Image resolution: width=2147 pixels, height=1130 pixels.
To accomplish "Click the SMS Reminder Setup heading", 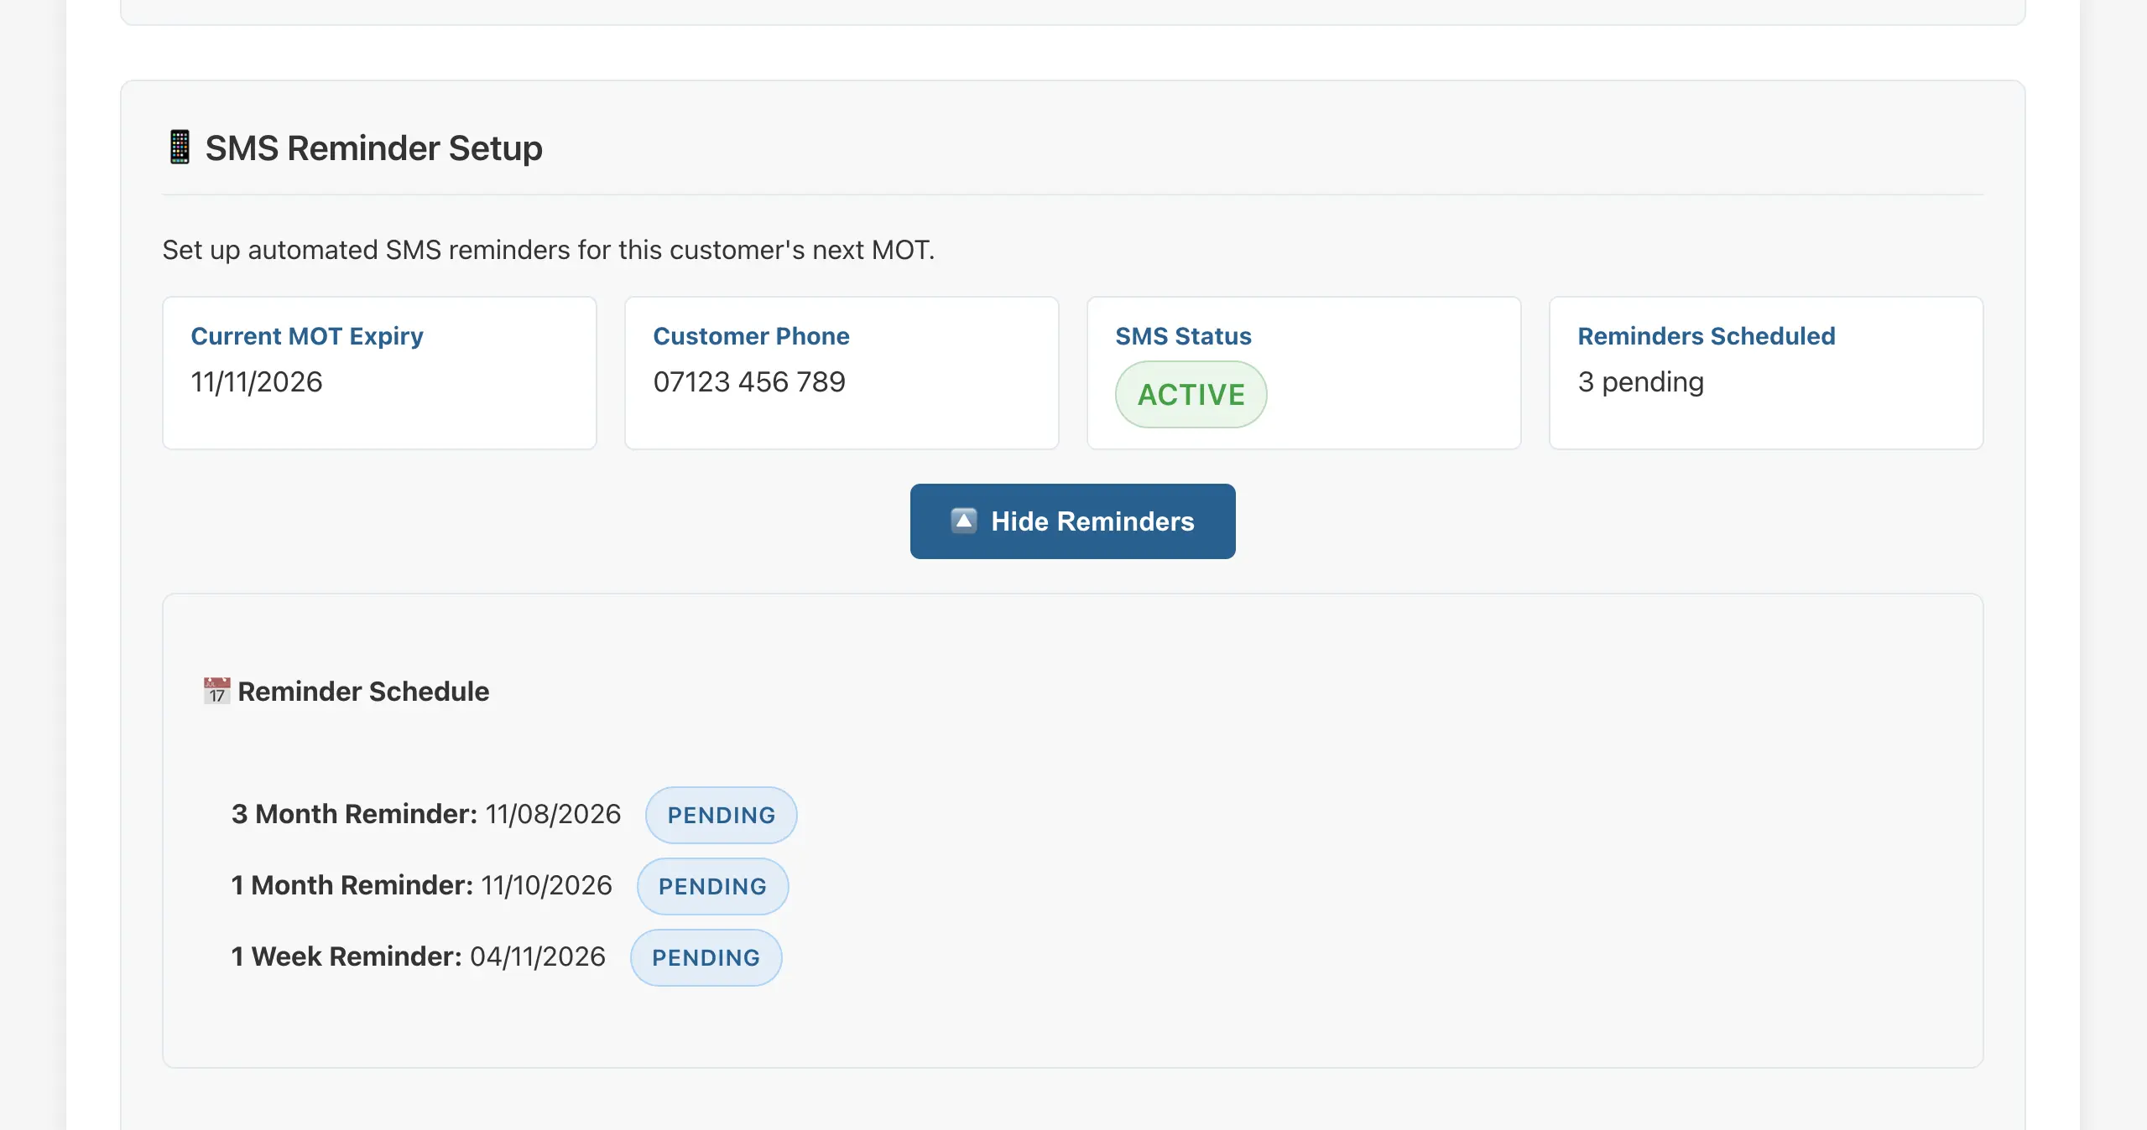I will tap(373, 148).
